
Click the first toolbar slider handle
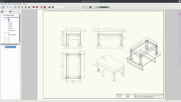tap(69, 7)
